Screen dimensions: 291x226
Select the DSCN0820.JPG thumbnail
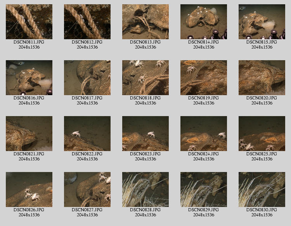(x=262, y=78)
